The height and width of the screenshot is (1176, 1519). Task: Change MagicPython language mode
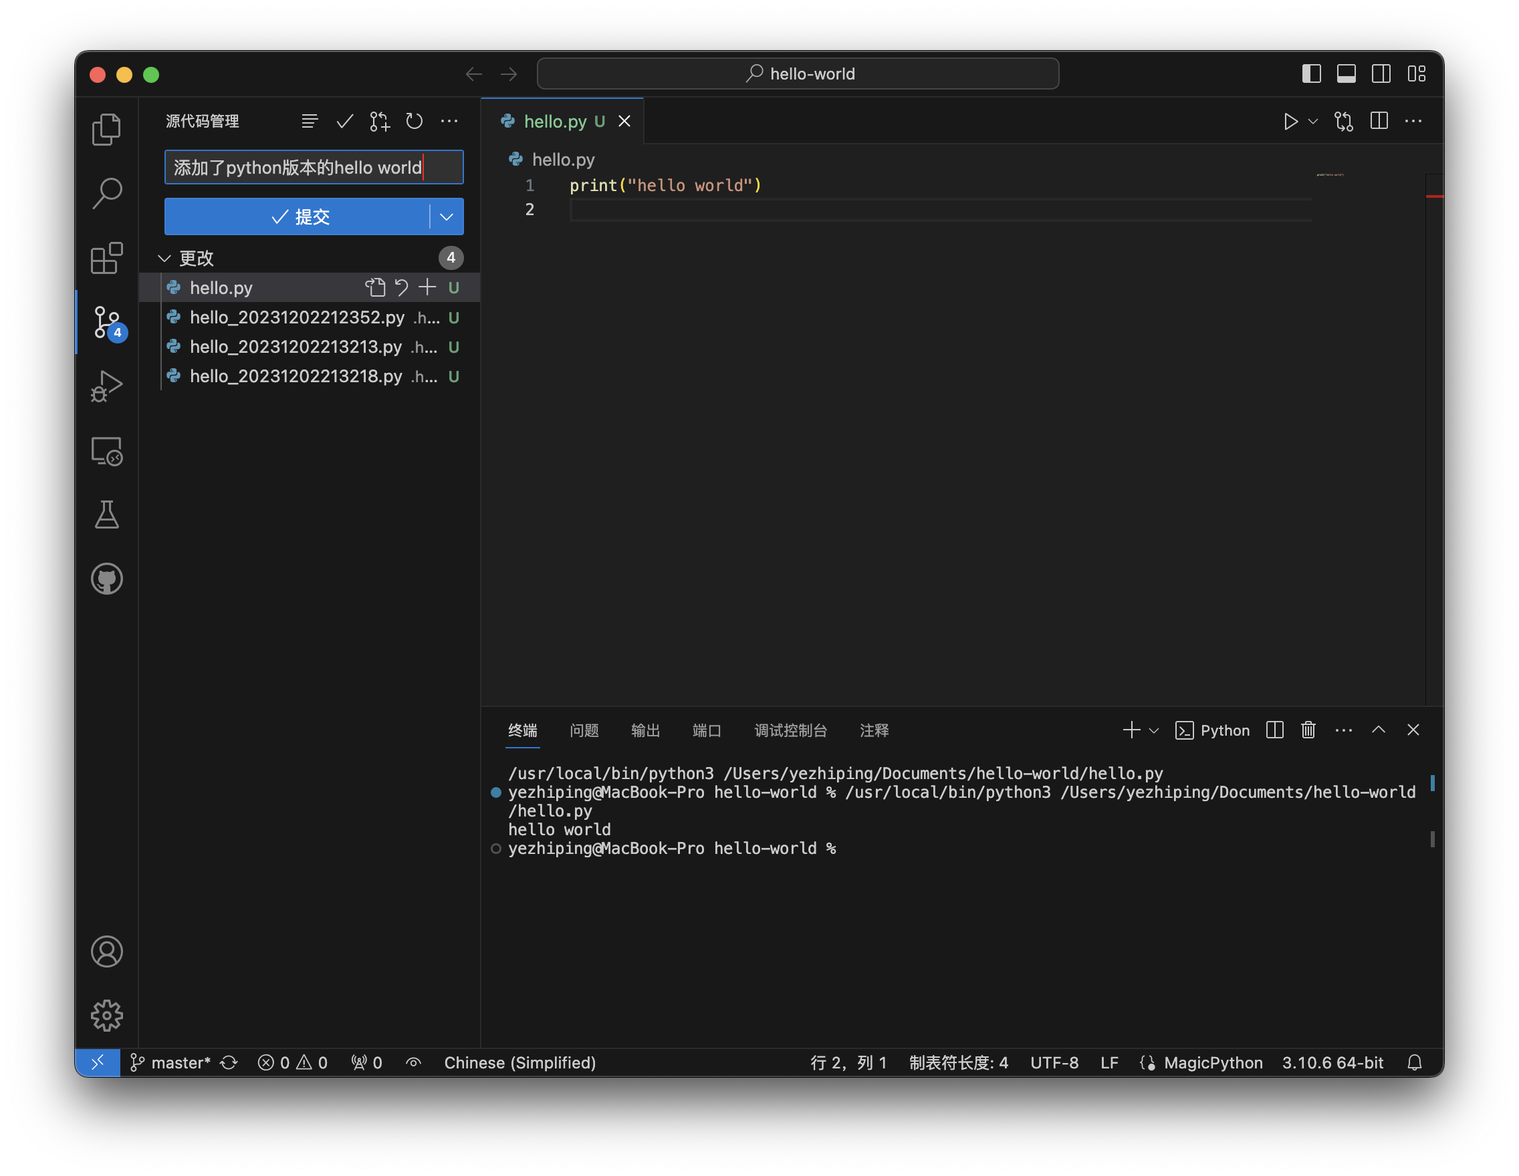point(1213,1062)
